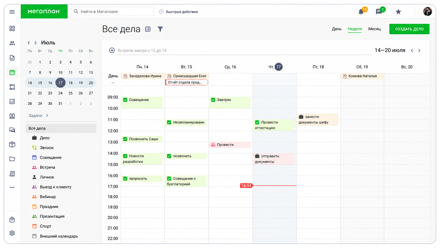This screenshot has height=248, width=440.
Task: Click the Встреча завтра quick-add field
Action: coord(244,51)
